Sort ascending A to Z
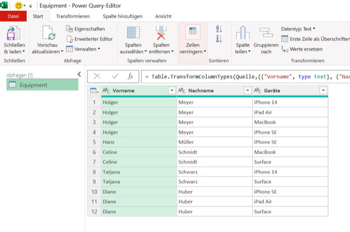The height and width of the screenshot is (232, 350). (219, 29)
